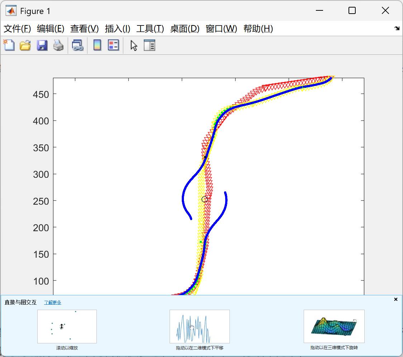Screen dimensions: 403x357
Task: Click the y-axis label 100
Action: click(41, 281)
